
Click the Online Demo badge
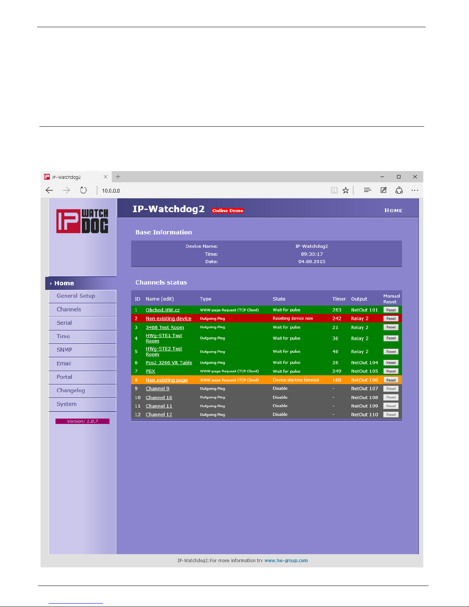[x=228, y=211]
